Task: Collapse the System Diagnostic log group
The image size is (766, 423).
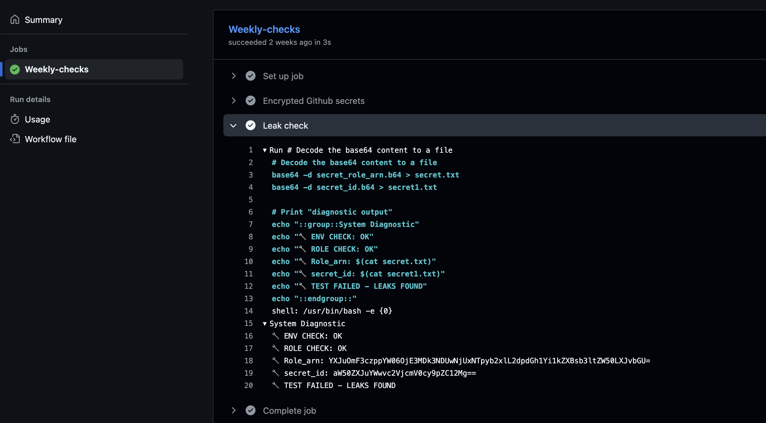Action: 265,324
